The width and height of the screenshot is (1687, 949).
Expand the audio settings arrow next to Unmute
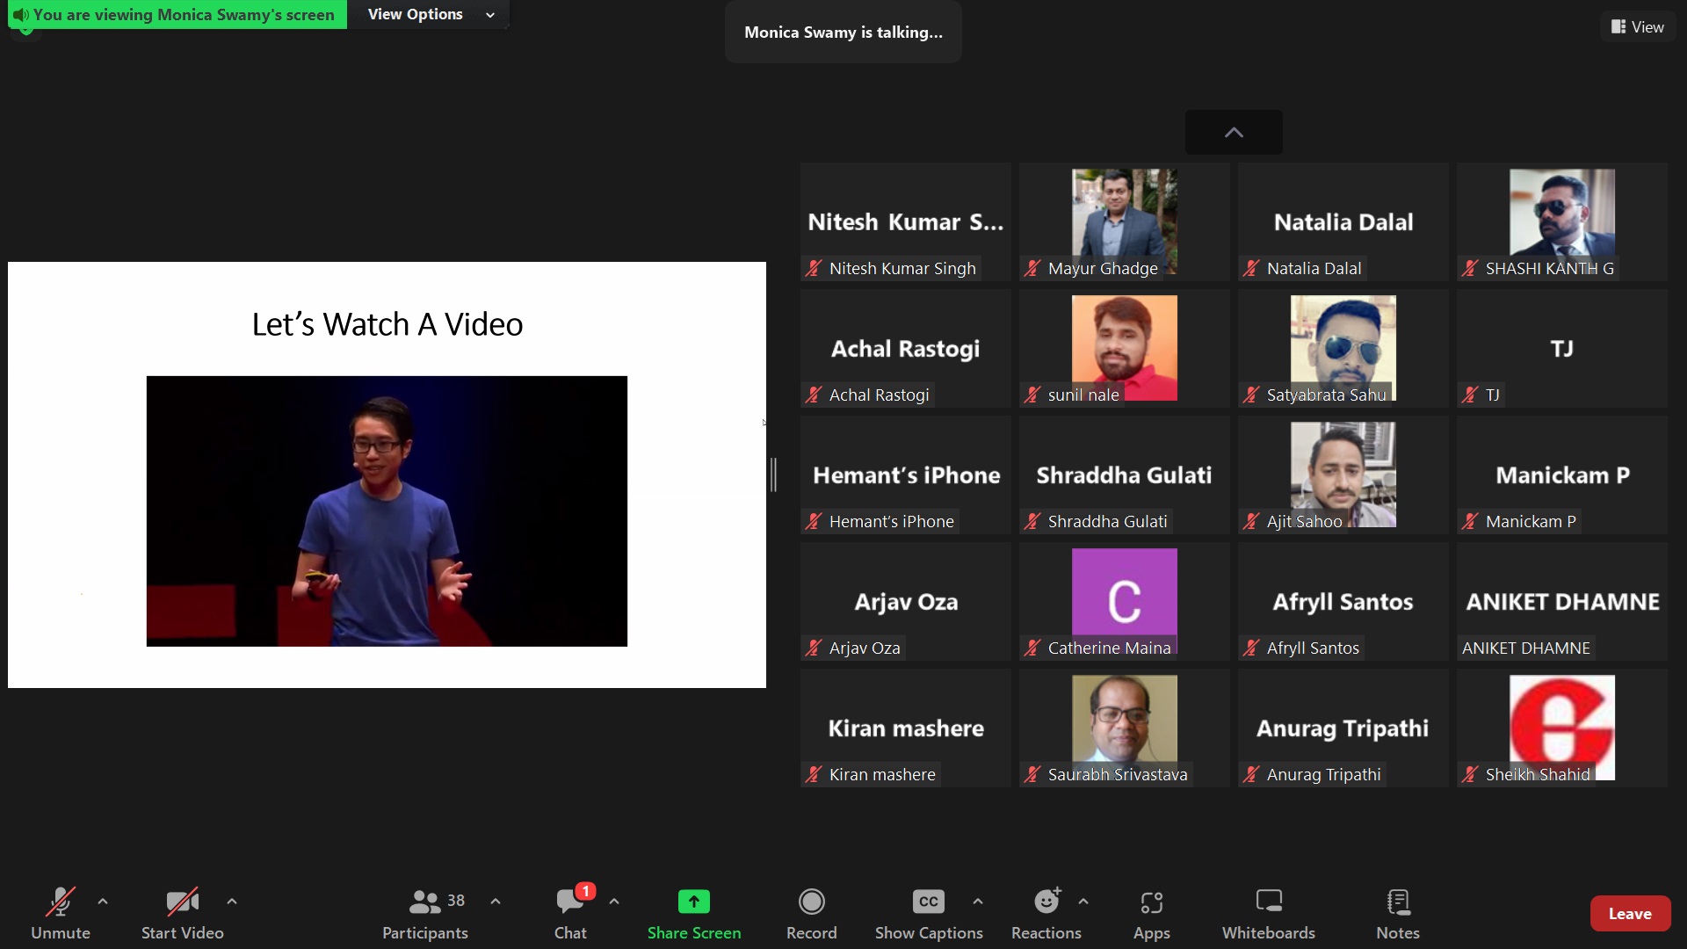pos(103,902)
